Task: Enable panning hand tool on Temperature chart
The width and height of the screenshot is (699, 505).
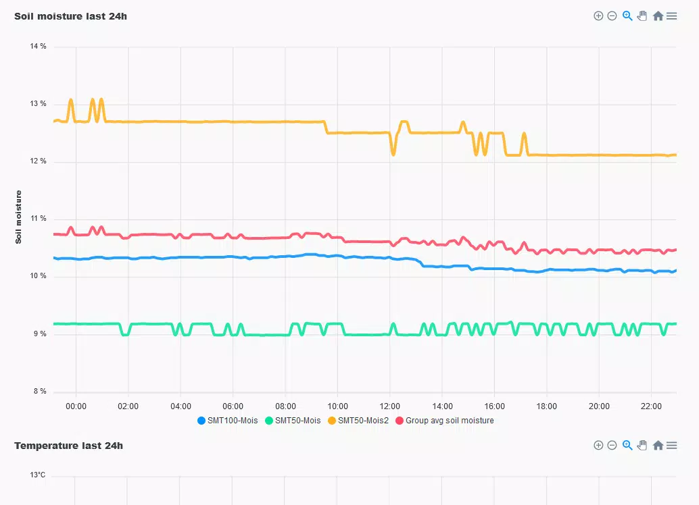Action: 642,446
